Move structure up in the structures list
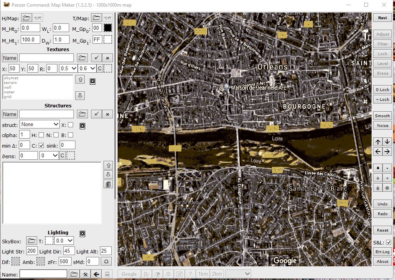 tap(108, 166)
